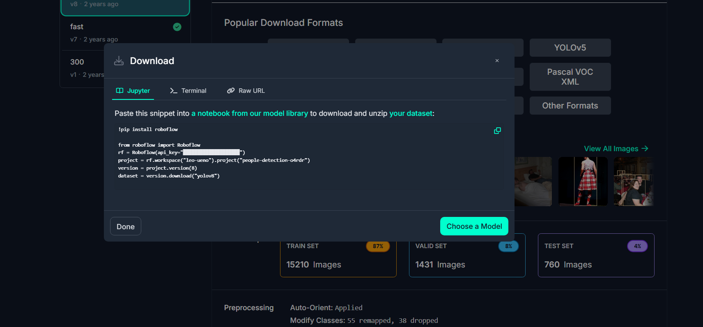Image resolution: width=703 pixels, height=327 pixels.
Task: Click the 87% train set badge
Action: (378, 246)
